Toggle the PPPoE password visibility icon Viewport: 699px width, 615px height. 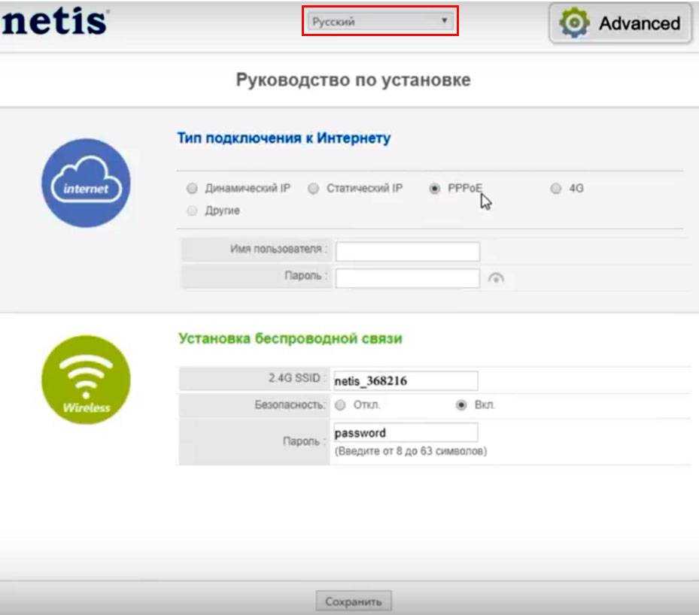496,278
